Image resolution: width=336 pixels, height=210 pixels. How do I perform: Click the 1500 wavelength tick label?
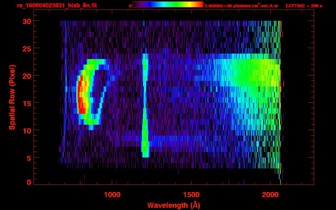(191, 194)
